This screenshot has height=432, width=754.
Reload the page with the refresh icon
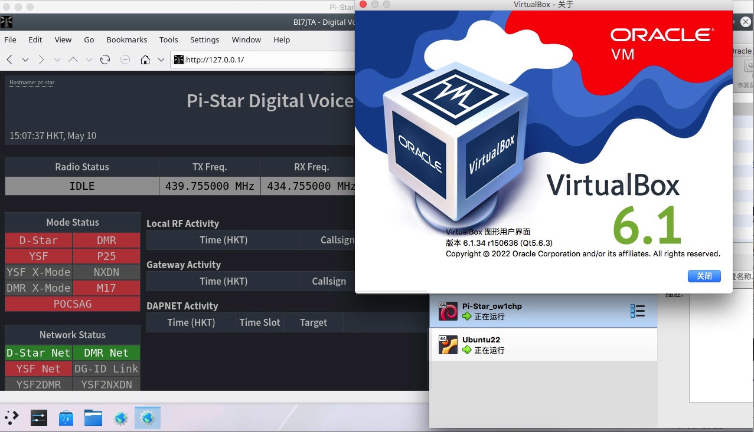105,60
